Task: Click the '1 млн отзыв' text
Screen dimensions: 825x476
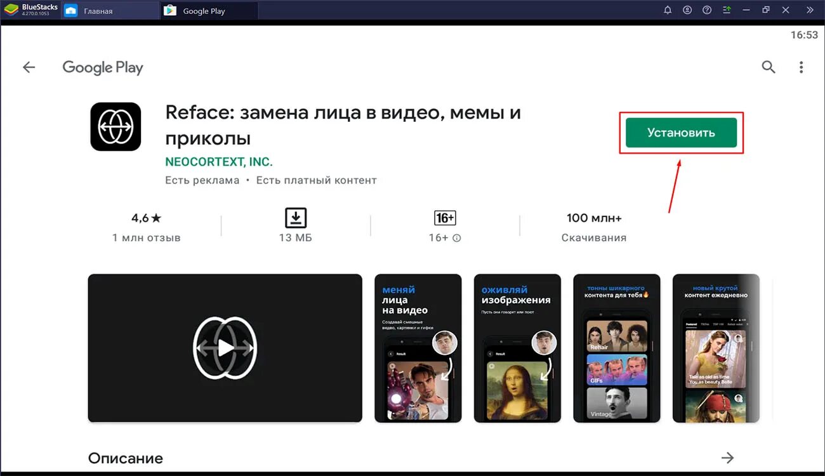Action: point(147,238)
